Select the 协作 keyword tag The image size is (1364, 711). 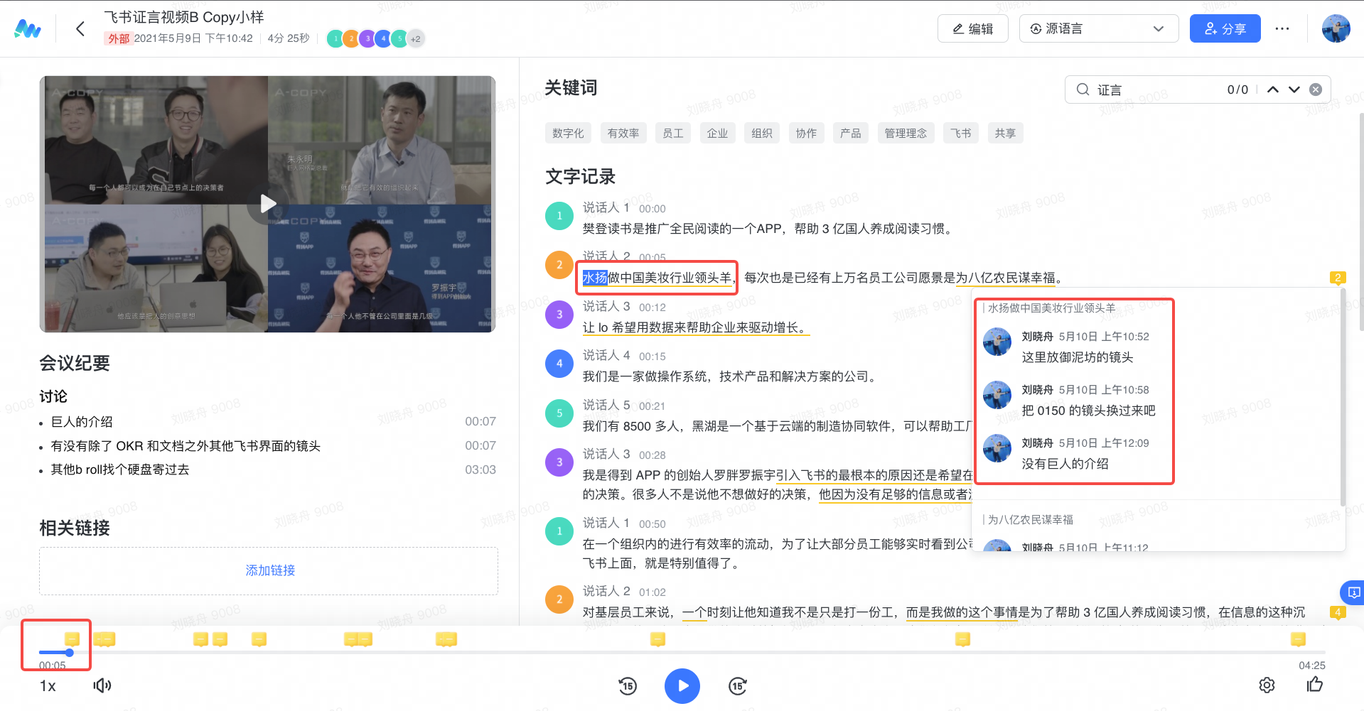point(806,133)
